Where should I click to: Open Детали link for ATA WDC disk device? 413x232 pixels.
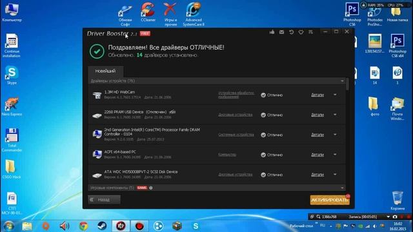pos(317,175)
